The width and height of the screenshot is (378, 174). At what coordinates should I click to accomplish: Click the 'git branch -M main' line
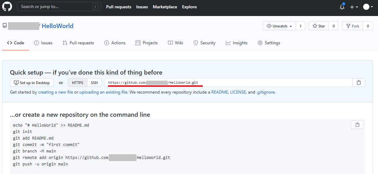click(34, 151)
